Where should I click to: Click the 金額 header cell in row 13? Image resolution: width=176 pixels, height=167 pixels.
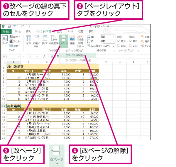(x=92, y=110)
